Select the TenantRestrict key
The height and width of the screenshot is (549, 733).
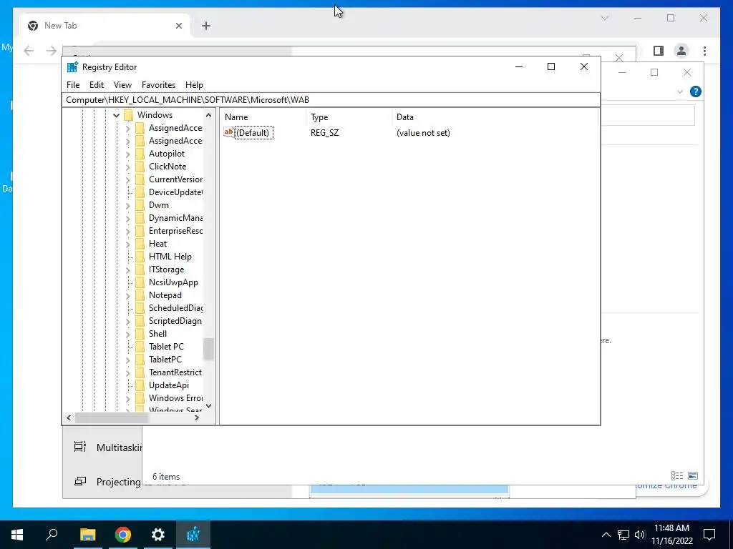point(175,372)
